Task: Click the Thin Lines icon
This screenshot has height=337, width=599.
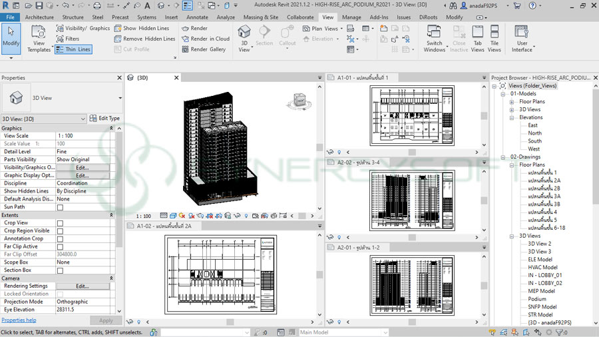Action: [60, 49]
